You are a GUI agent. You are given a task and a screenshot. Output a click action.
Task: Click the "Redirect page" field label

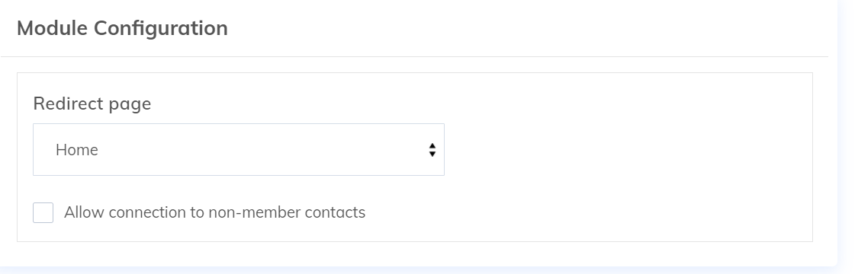coord(92,104)
